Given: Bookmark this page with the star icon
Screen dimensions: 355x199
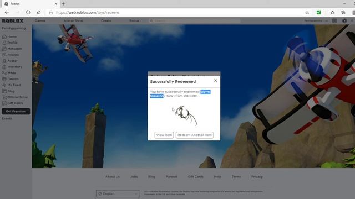Looking at the screenshot, I should [307, 12].
